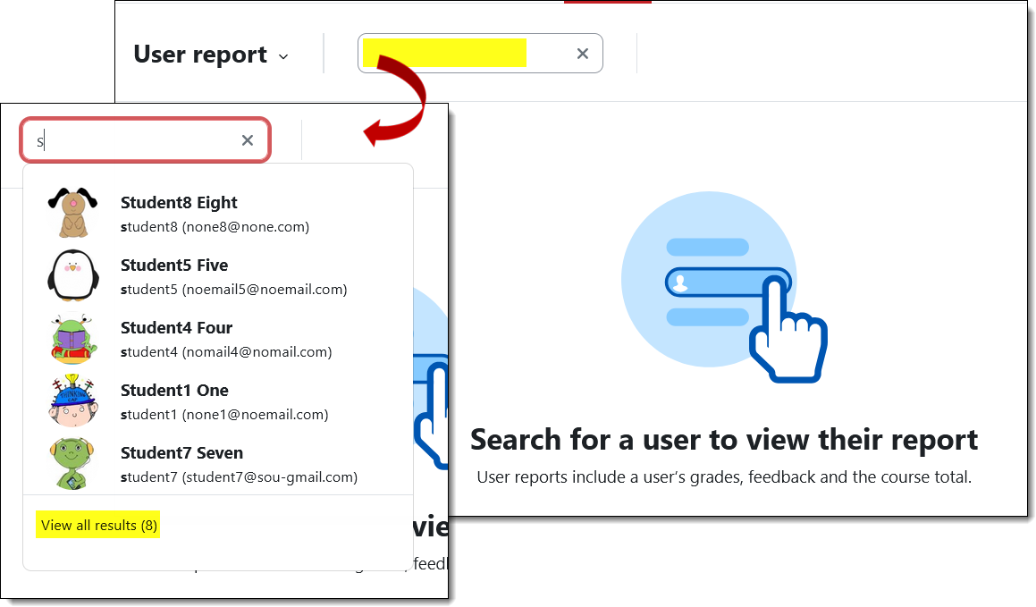
Task: Select Student1 One from results list
Action: tap(218, 401)
